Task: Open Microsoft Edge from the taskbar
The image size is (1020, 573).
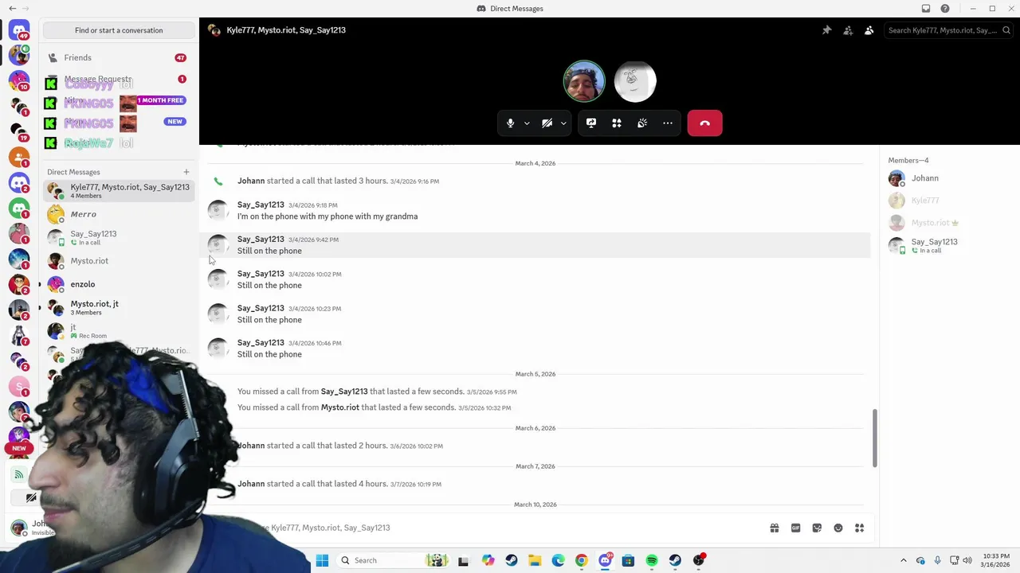Action: (558, 560)
